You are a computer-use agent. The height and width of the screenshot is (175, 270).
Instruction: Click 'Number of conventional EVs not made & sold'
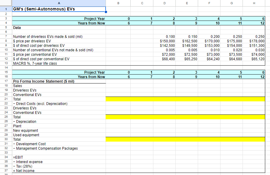53,50
